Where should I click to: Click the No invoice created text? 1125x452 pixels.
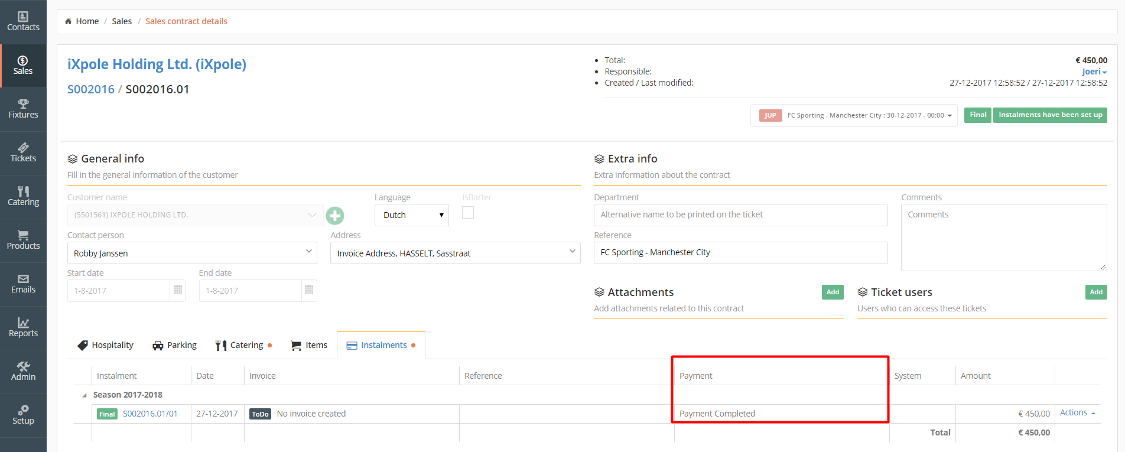pos(311,414)
